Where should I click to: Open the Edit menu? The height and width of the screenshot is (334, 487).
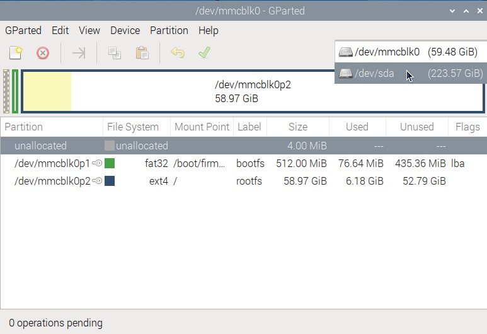(x=60, y=30)
